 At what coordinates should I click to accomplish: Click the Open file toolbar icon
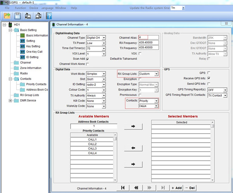pyautogui.click(x=7, y=16)
